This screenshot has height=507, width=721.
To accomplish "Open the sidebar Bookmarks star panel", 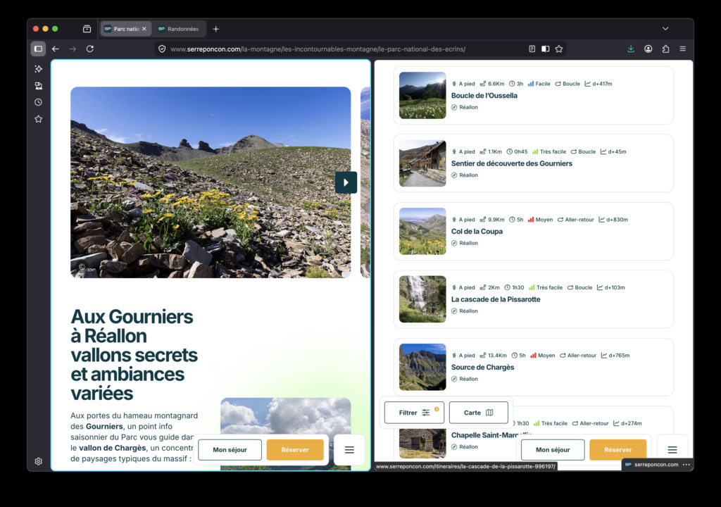I will pyautogui.click(x=38, y=119).
